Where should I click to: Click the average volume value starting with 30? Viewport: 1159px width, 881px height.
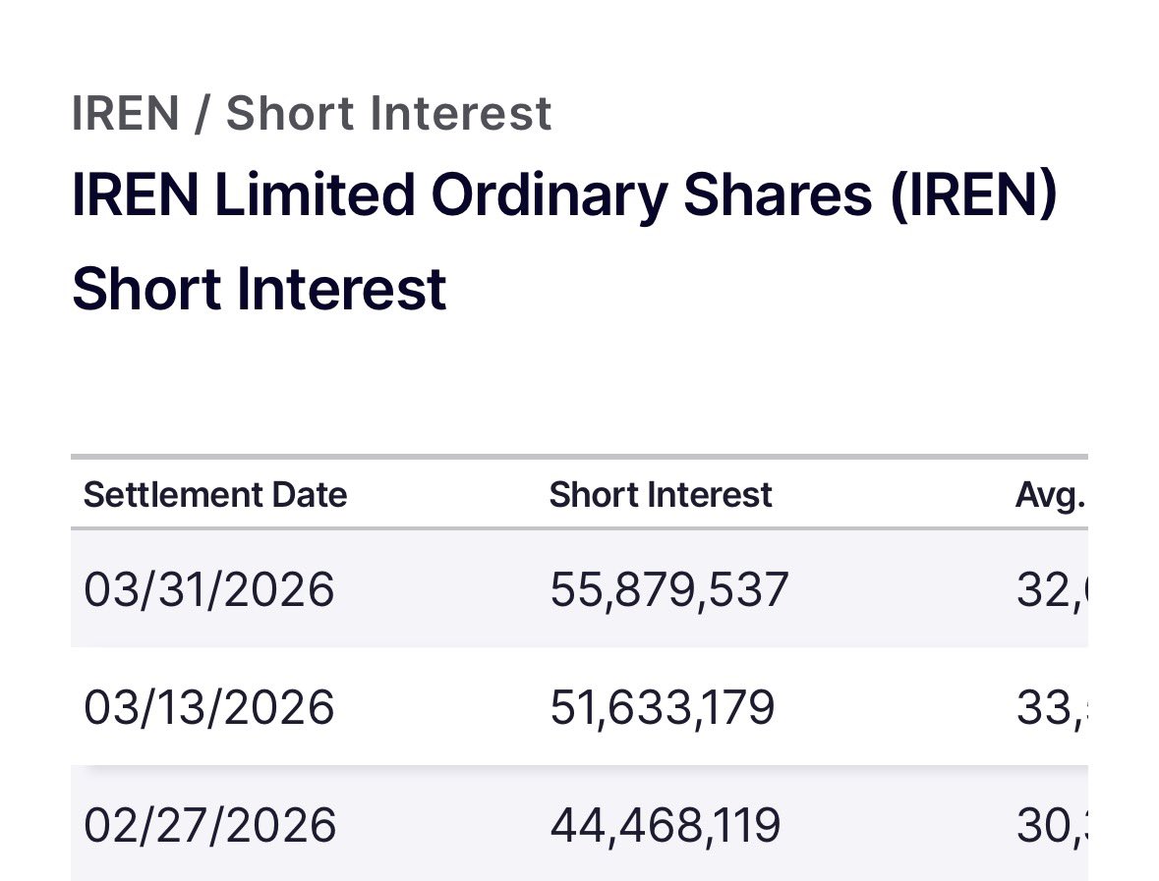point(1052,824)
